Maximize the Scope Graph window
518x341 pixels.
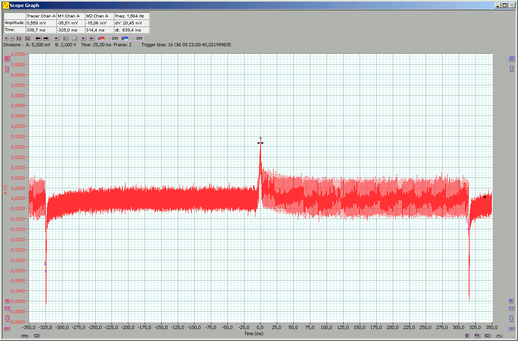click(x=504, y=5)
